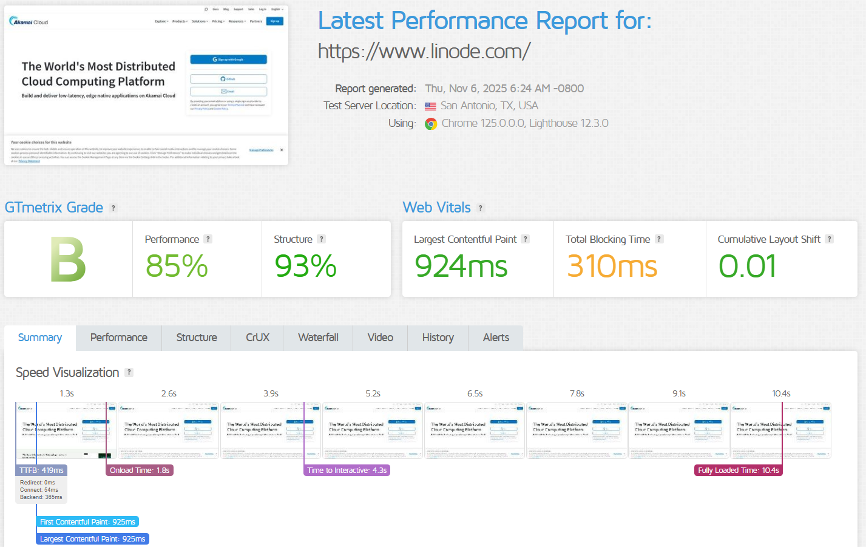Select the 5.2s filmstrip frame
866x547 pixels.
tap(373, 430)
